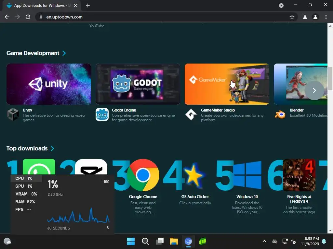The height and width of the screenshot is (249, 333).
Task: Click the Godot Engine robot app icon
Action: tap(102, 114)
